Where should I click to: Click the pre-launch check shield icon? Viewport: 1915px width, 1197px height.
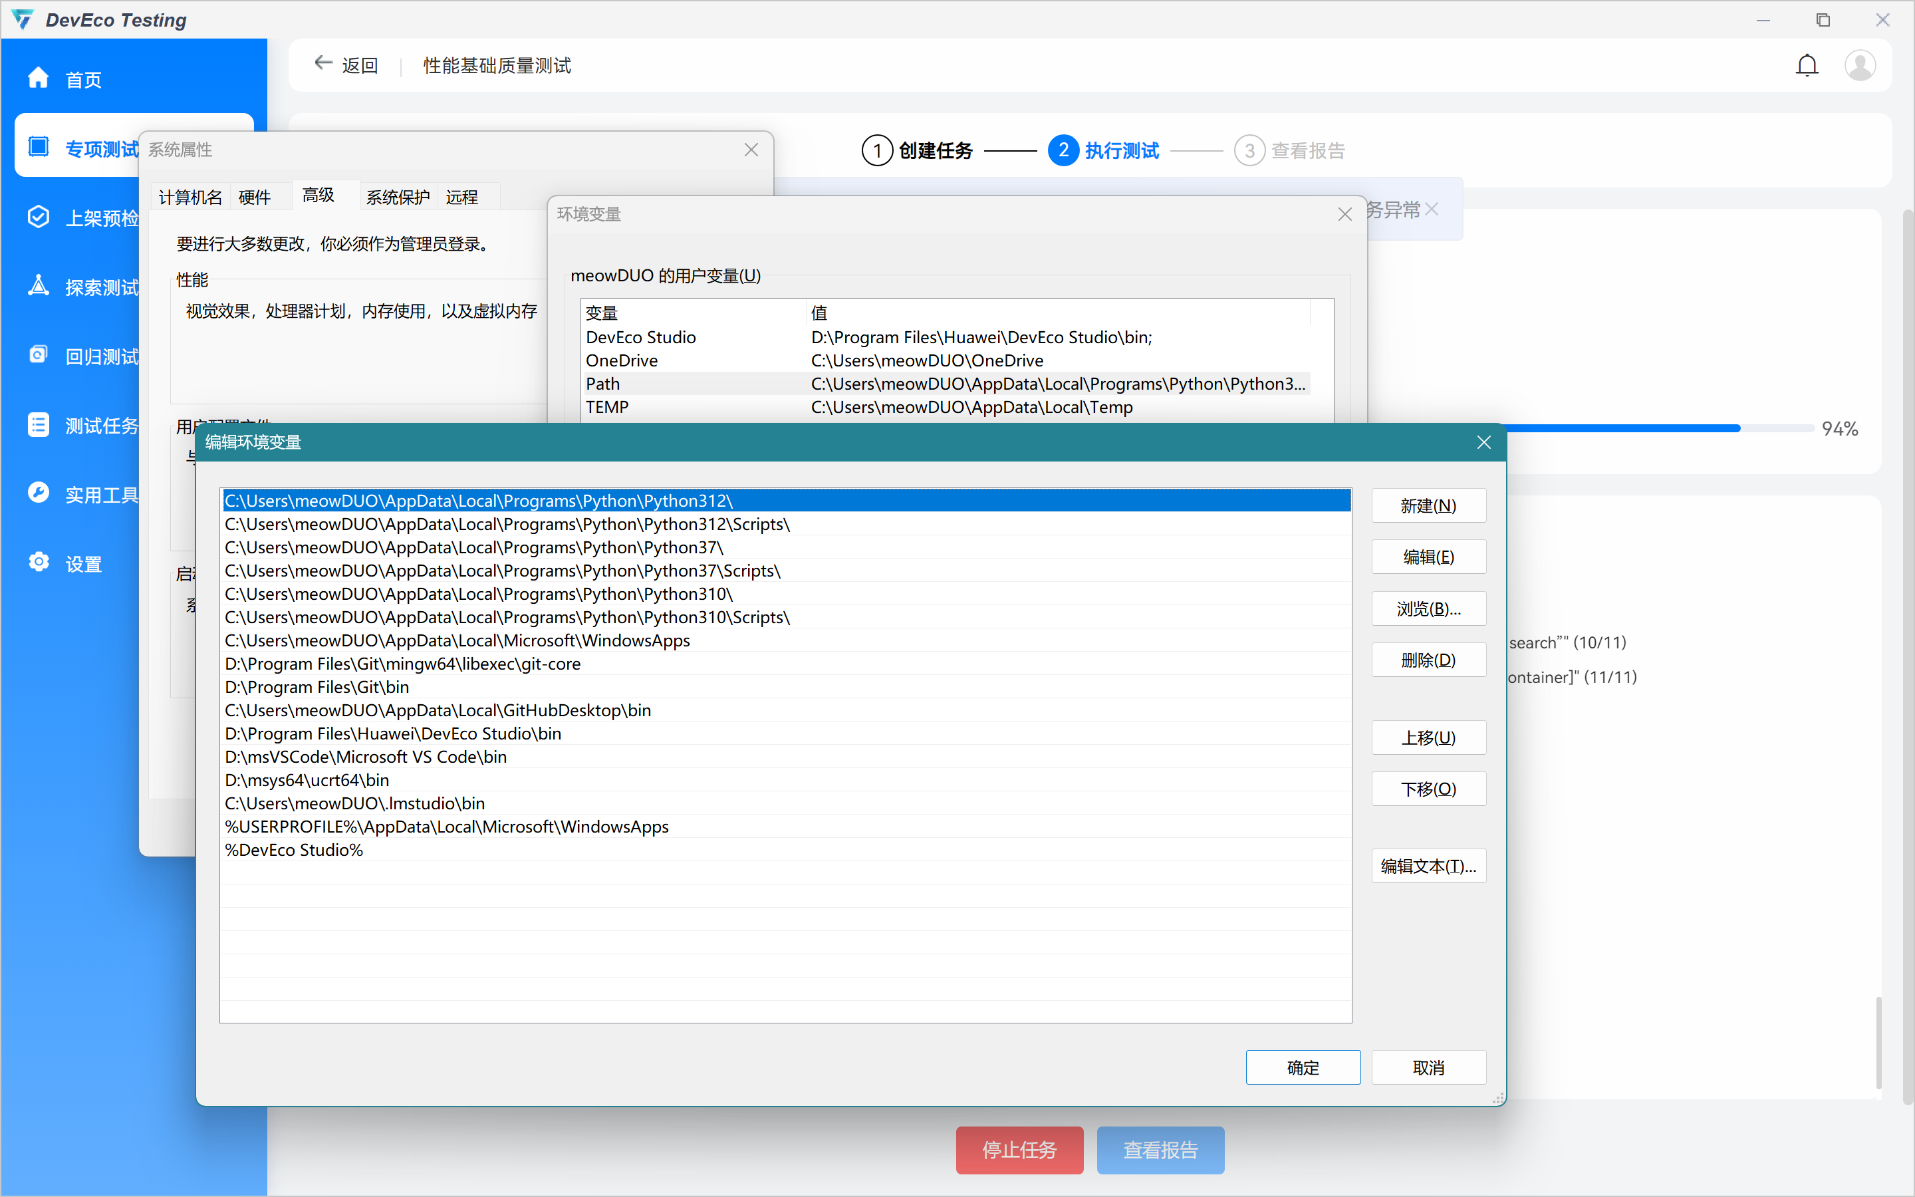[38, 217]
